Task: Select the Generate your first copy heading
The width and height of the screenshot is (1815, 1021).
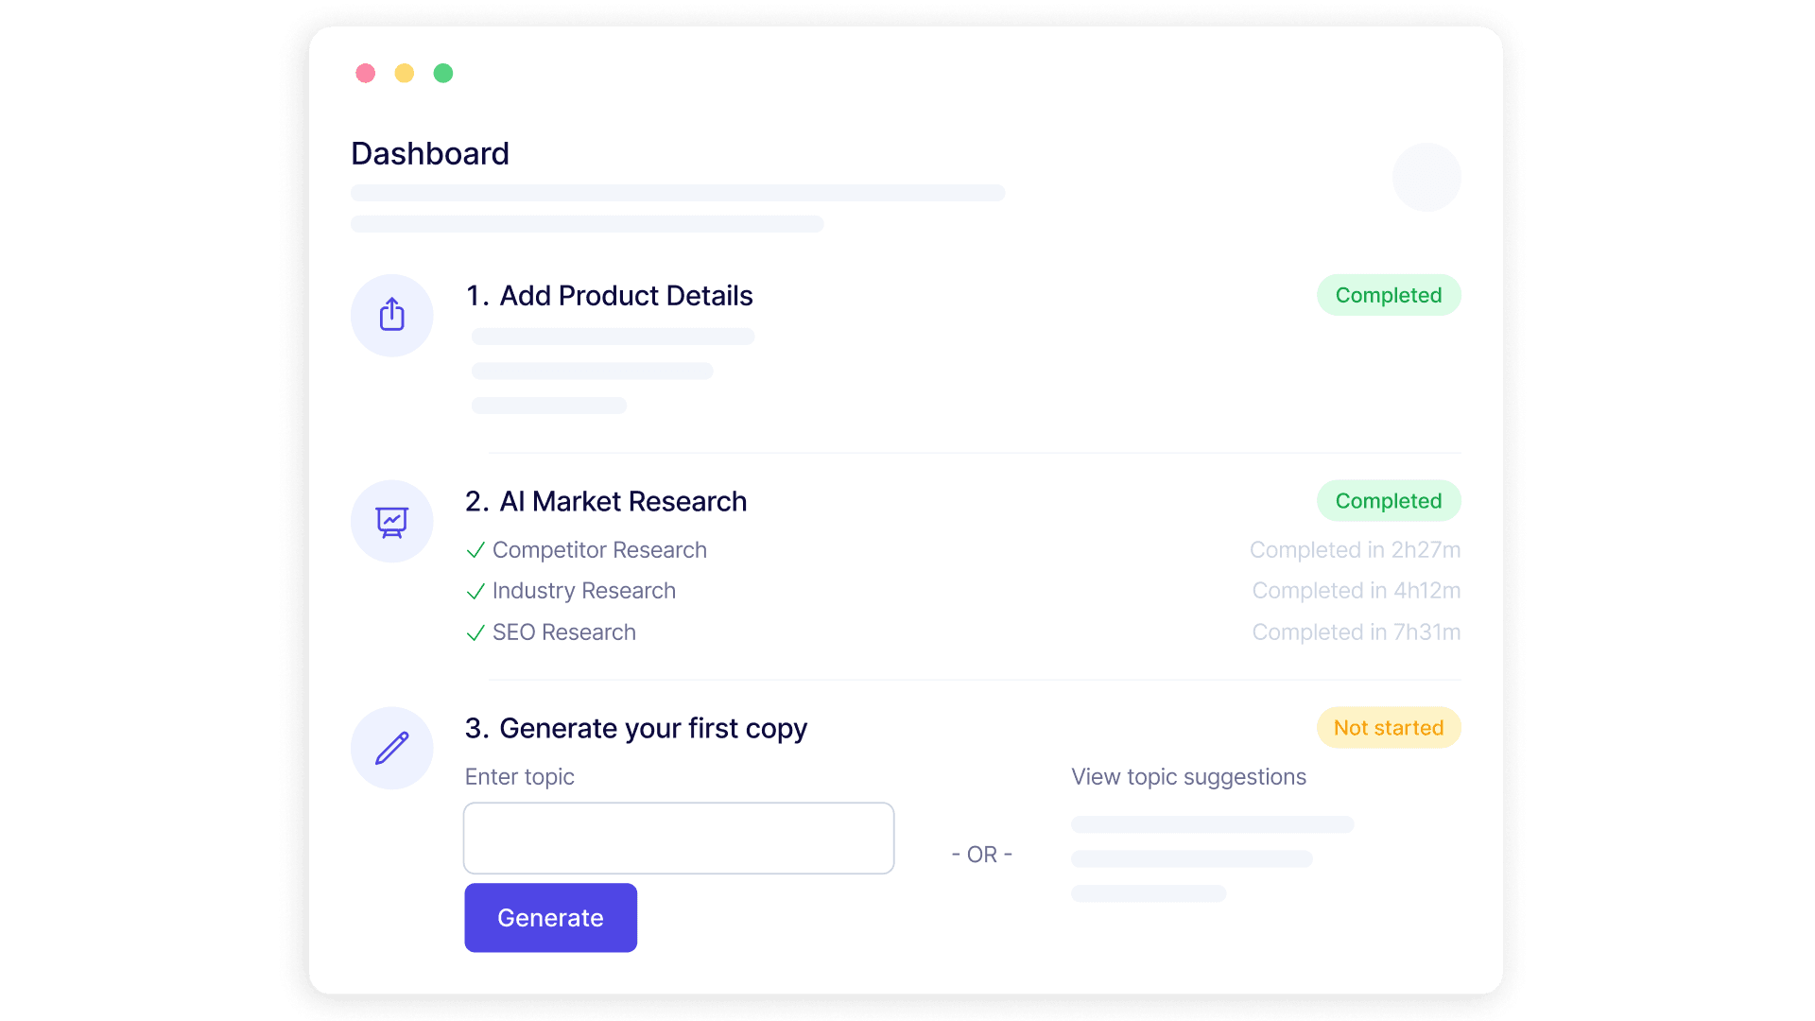Action: point(636,729)
